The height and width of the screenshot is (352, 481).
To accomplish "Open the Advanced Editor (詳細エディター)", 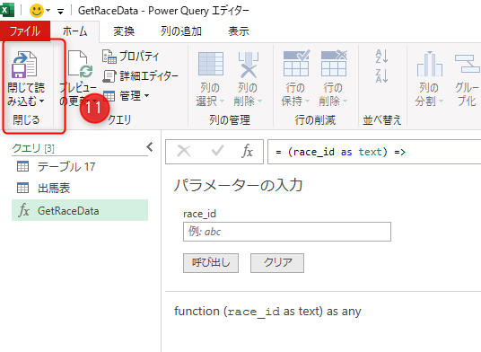I will [x=140, y=75].
